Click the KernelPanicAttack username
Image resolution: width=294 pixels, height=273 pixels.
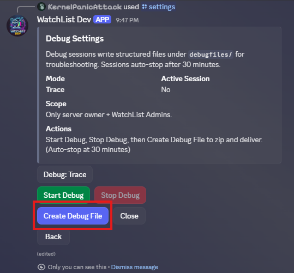click(x=85, y=7)
